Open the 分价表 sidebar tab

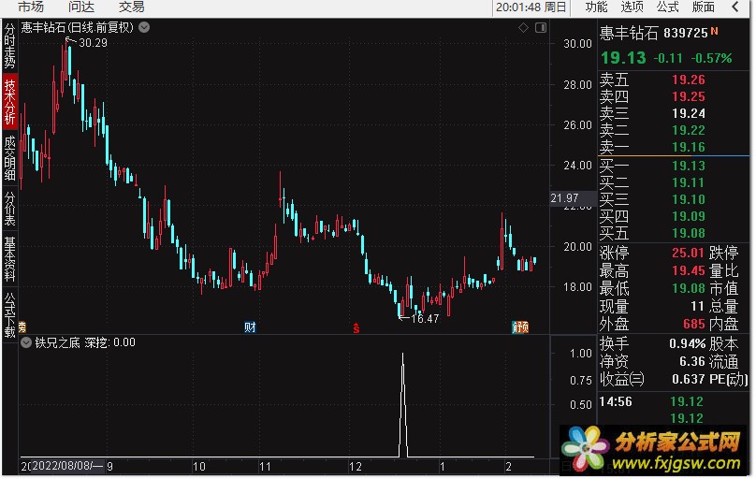pos(9,209)
